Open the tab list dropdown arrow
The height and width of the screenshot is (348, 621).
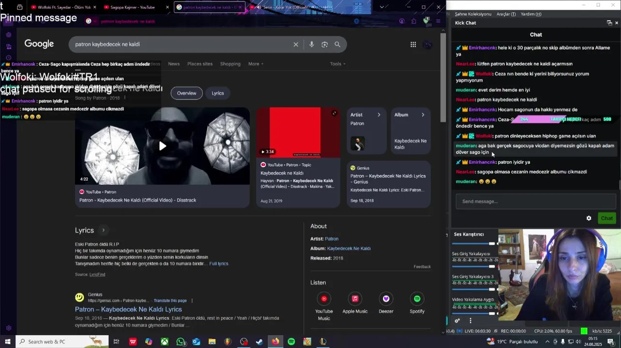pos(381,7)
